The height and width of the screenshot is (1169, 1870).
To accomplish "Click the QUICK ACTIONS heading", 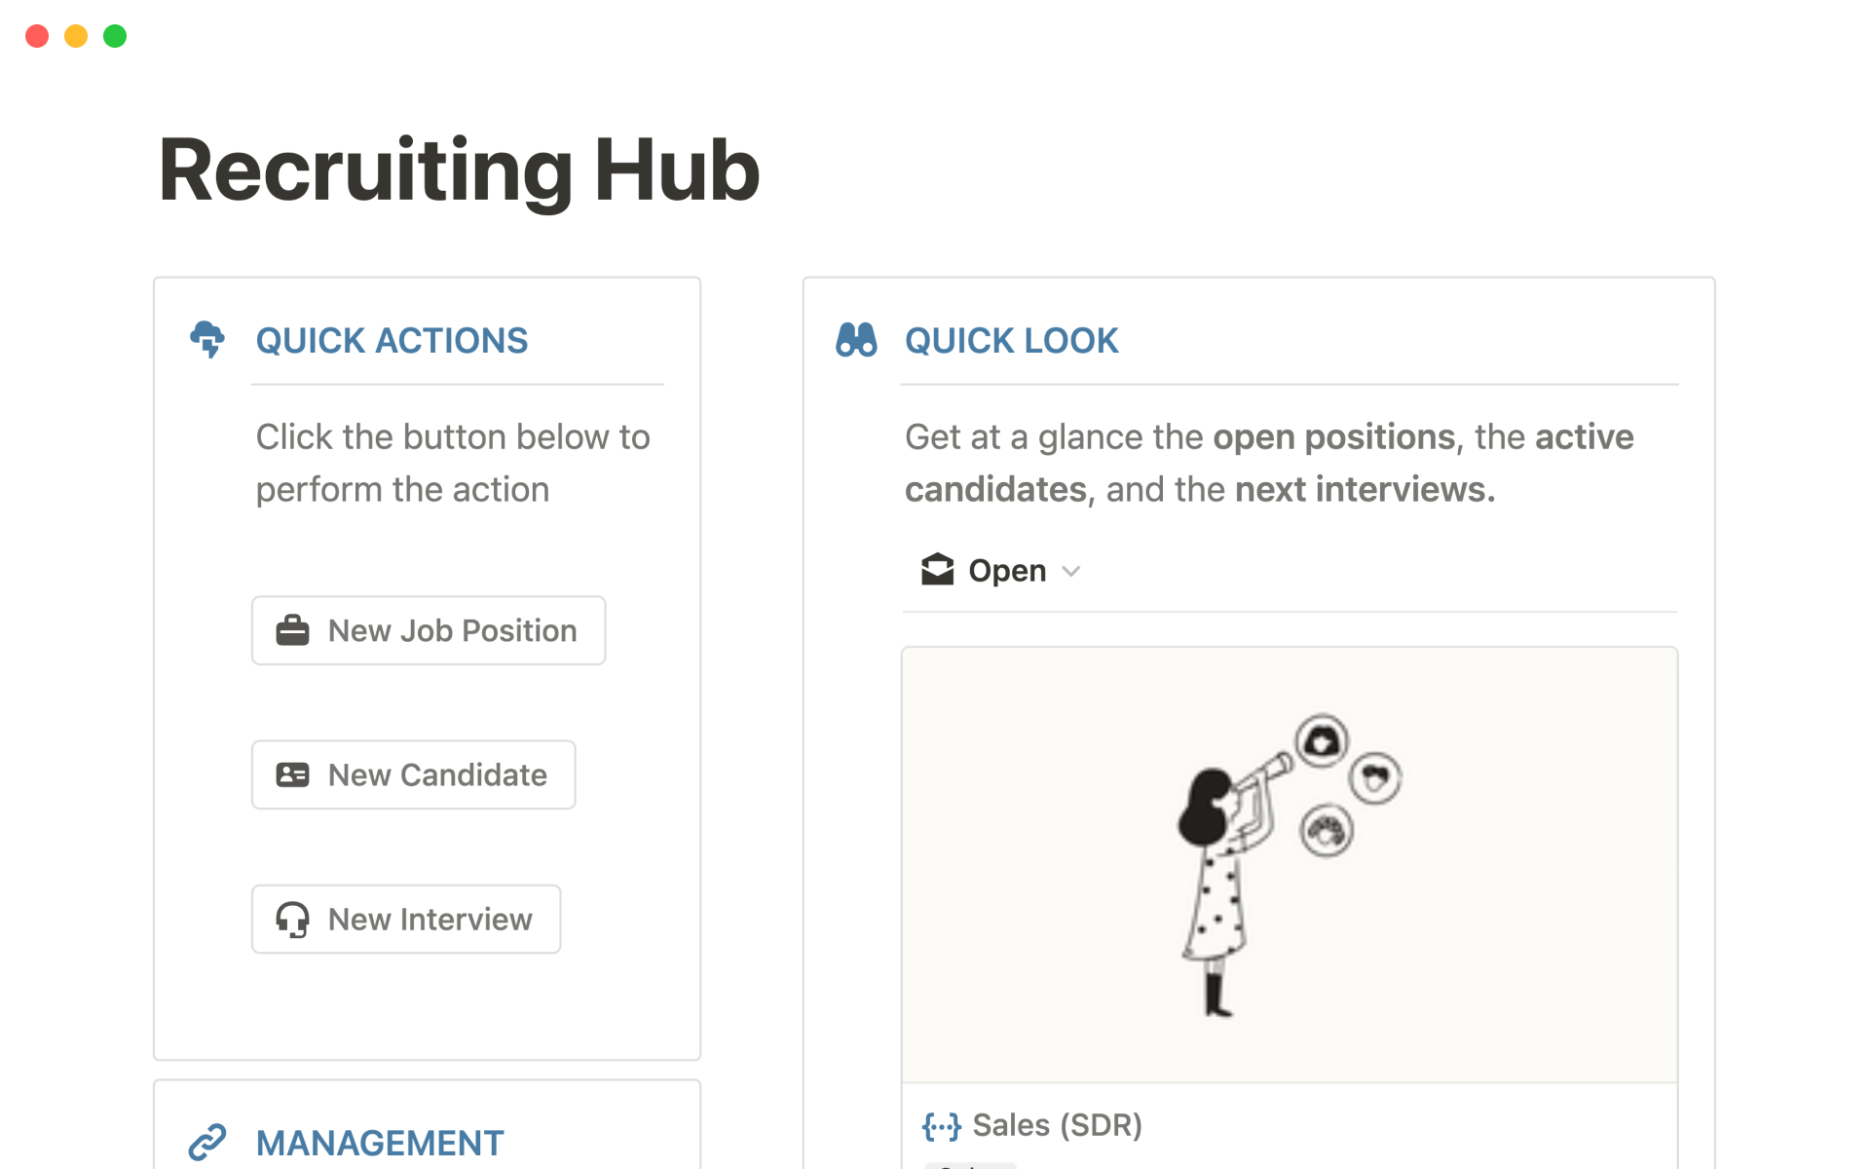I will 392,340.
